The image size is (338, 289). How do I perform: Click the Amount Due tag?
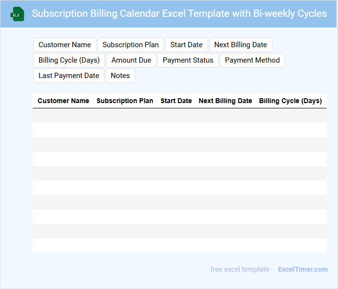coord(131,60)
